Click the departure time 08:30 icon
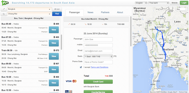The image size is (189, 93). [69, 24]
